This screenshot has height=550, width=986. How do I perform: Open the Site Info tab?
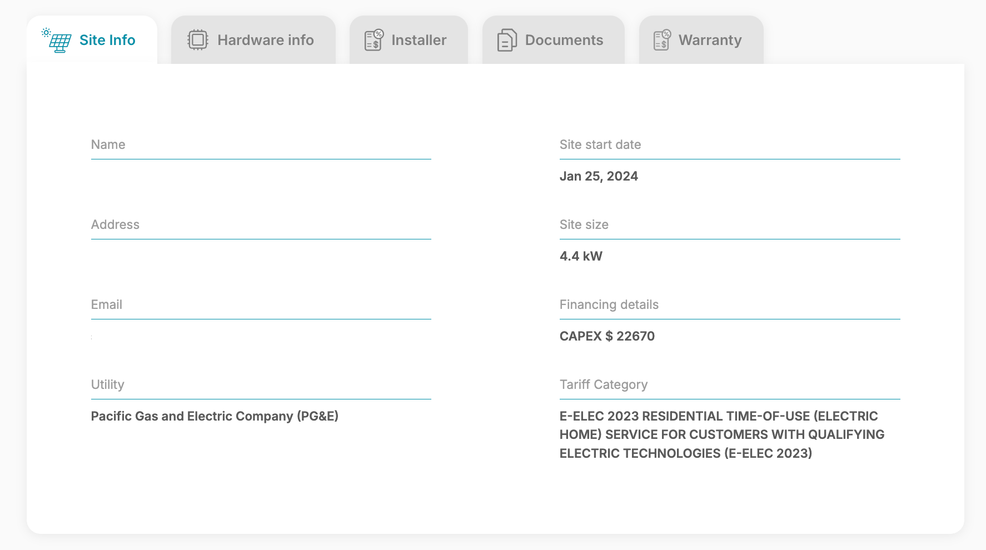pos(92,40)
